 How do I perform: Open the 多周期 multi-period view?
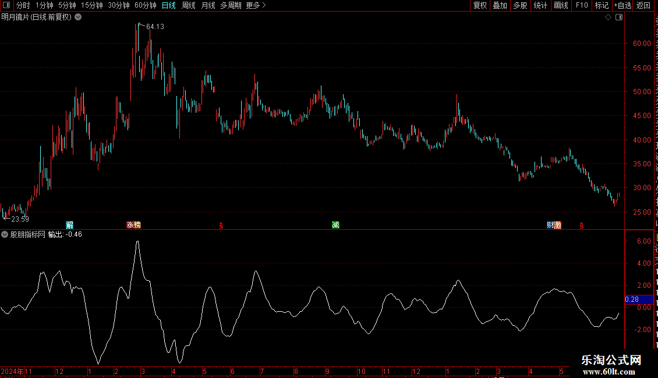pos(231,5)
